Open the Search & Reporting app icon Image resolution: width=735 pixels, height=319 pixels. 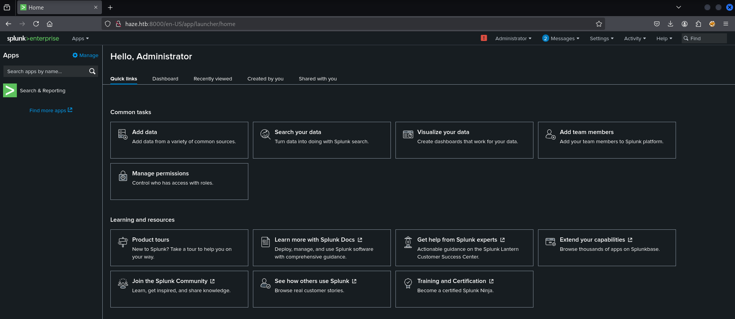[x=10, y=90]
